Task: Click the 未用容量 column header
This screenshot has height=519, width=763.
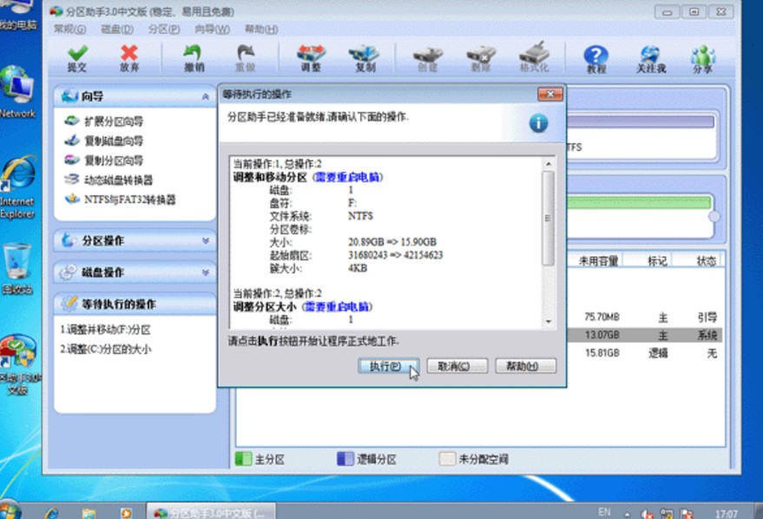Action: point(598,260)
